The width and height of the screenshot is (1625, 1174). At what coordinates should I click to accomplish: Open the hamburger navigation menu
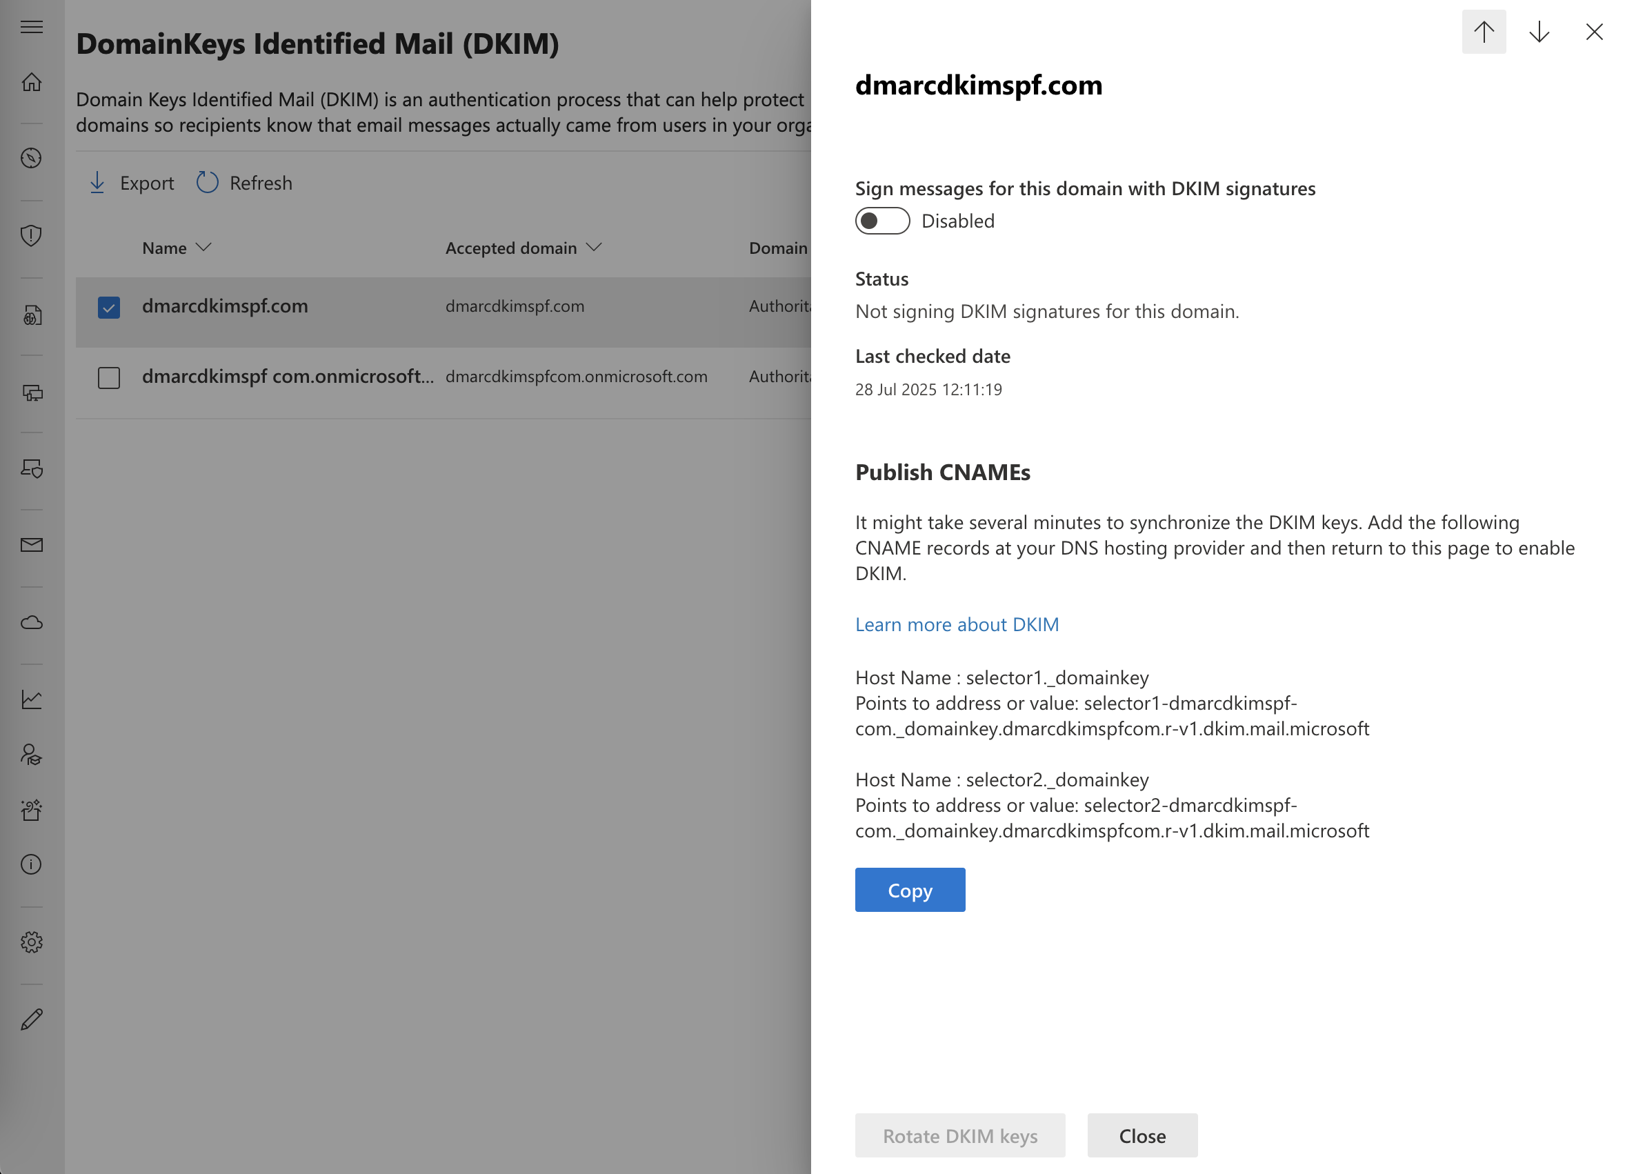click(32, 27)
